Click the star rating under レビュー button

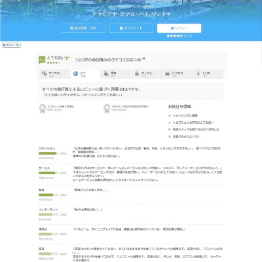click(175, 36)
